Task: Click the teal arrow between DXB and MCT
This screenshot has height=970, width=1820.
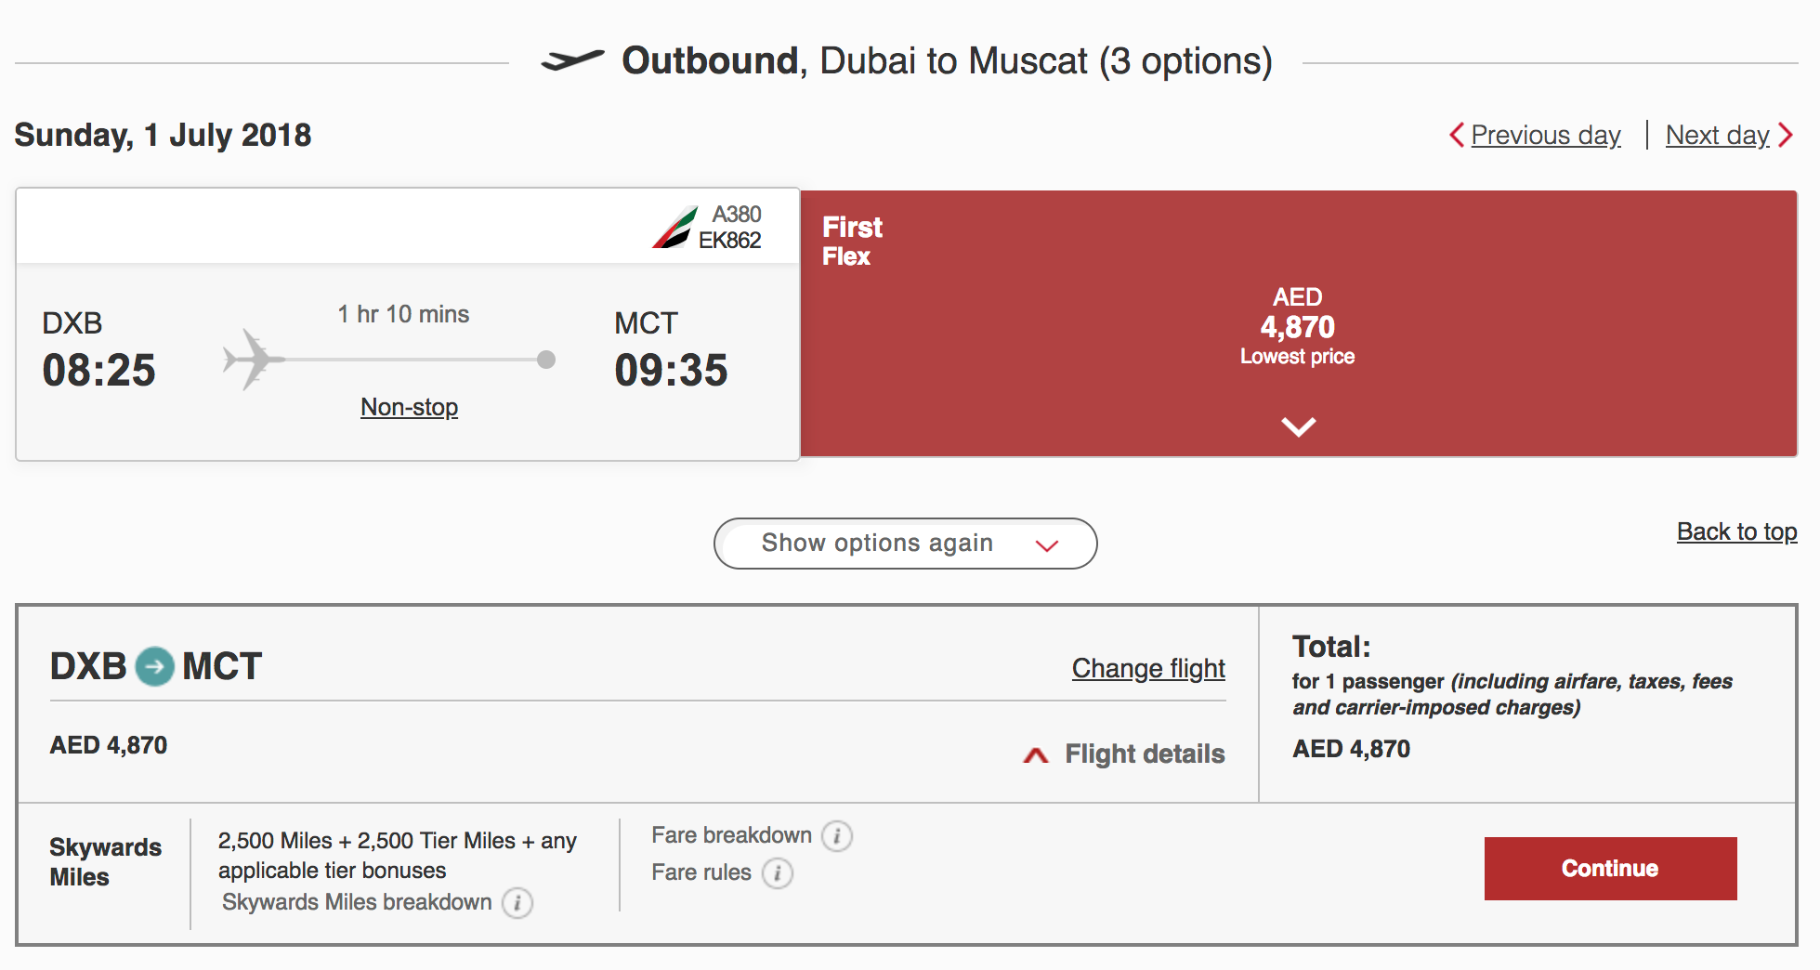Action: (x=154, y=666)
